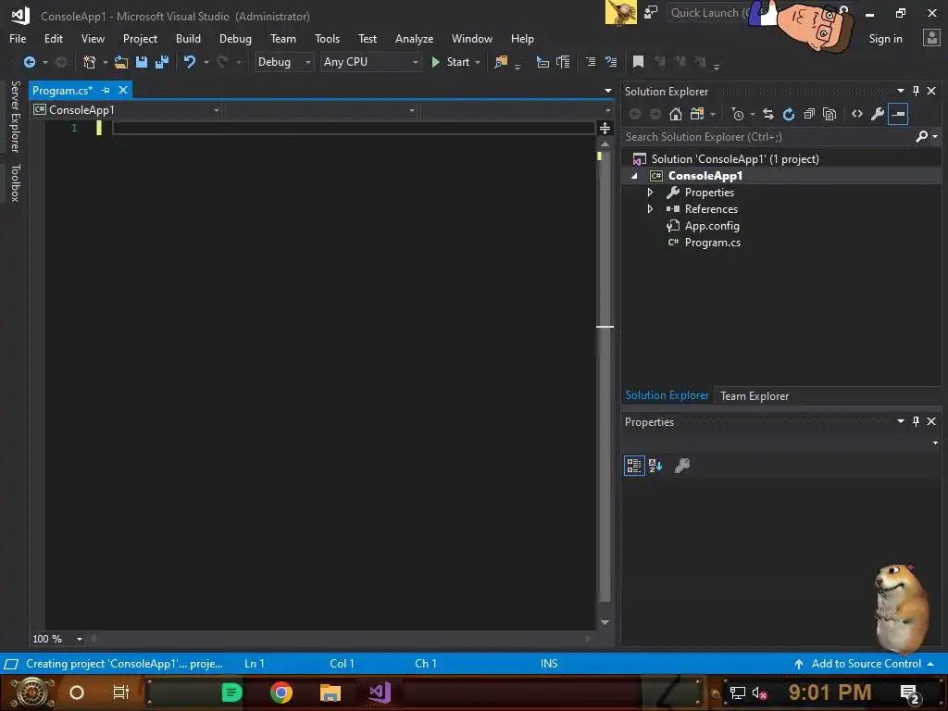Open Solution Explorer window options dropdown

(x=900, y=91)
